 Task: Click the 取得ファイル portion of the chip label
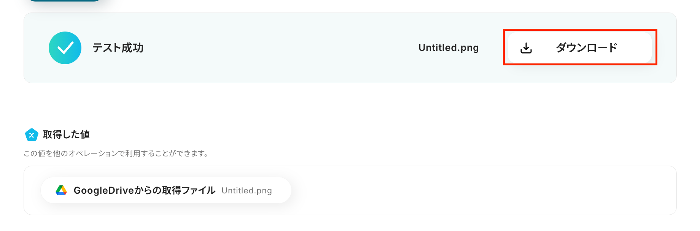[x=189, y=190]
